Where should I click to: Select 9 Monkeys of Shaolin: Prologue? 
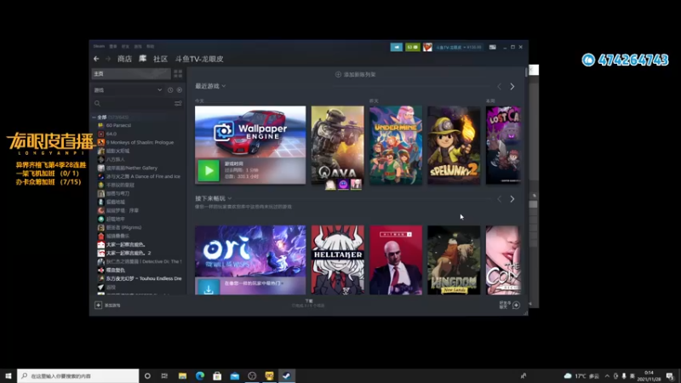(x=140, y=142)
